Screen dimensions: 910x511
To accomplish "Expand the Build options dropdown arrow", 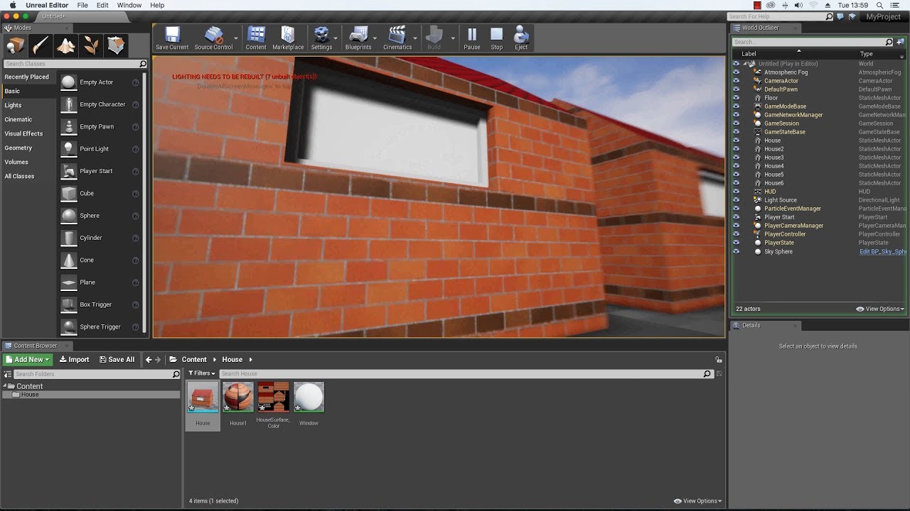I will click(x=453, y=38).
